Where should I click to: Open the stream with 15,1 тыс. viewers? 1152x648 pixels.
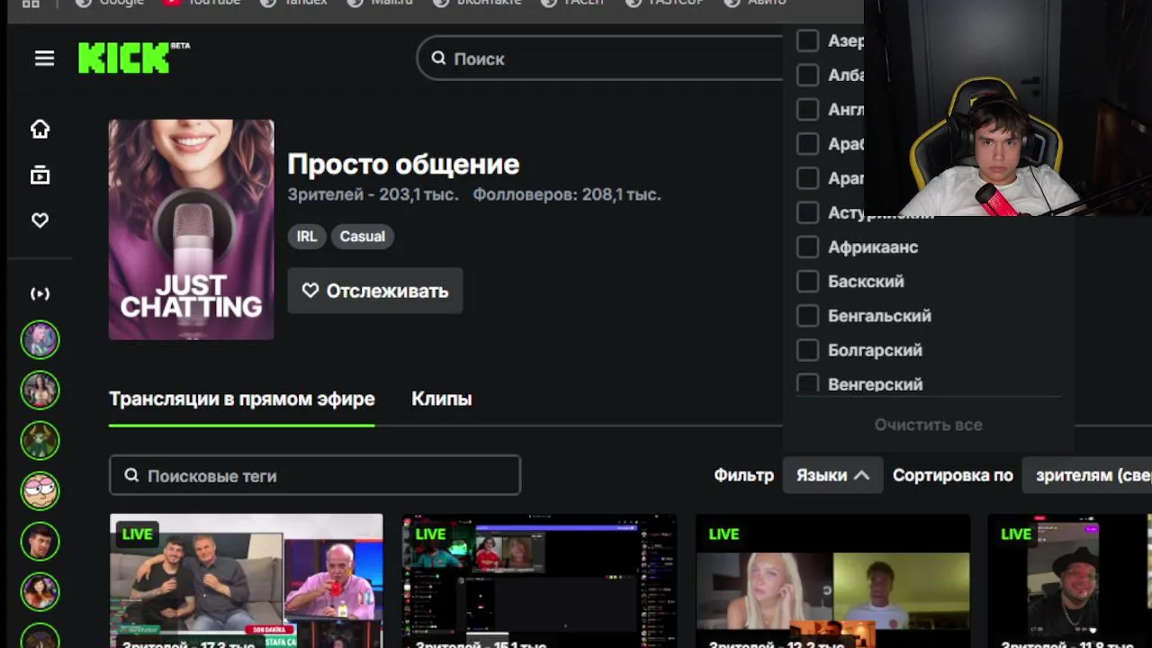(x=539, y=580)
